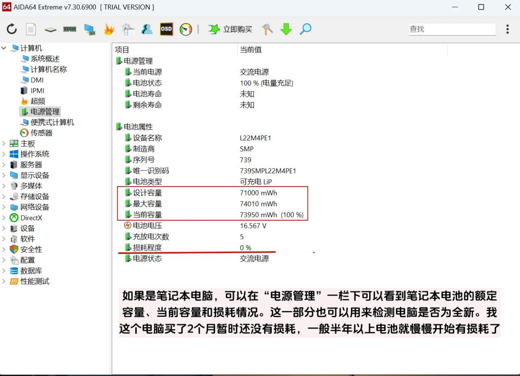Click the Refresh circular arrow icon
This screenshot has height=376, width=520.
coord(11,29)
